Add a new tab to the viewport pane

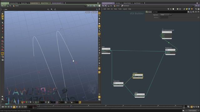65,3
